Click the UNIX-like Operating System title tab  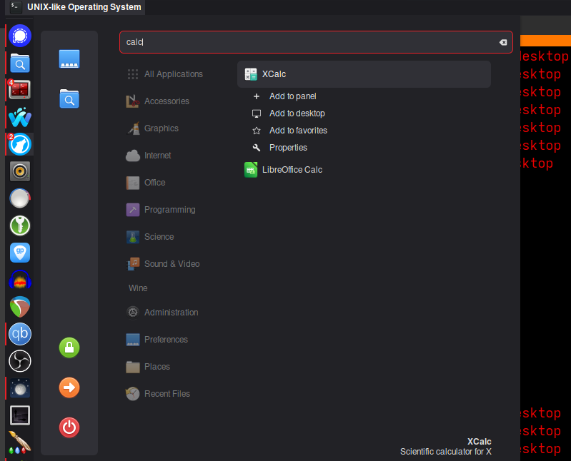point(75,7)
